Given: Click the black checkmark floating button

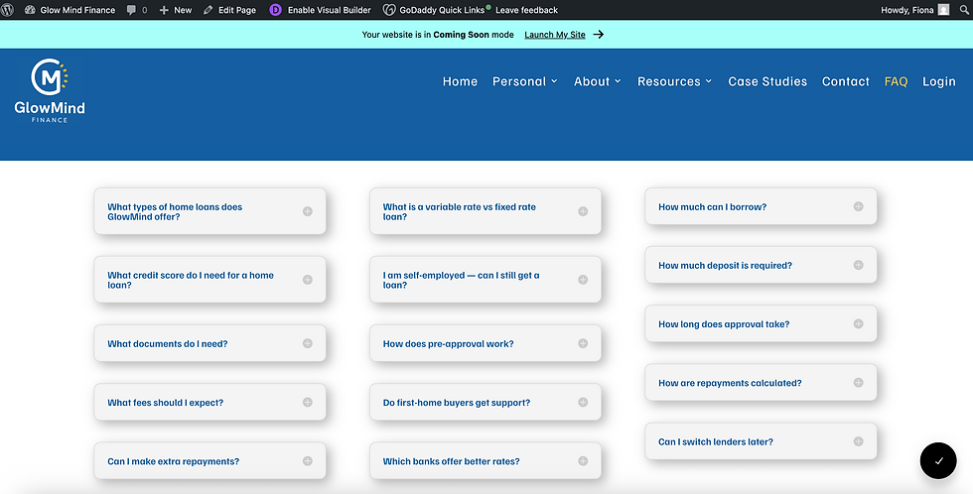Looking at the screenshot, I should coord(938,460).
